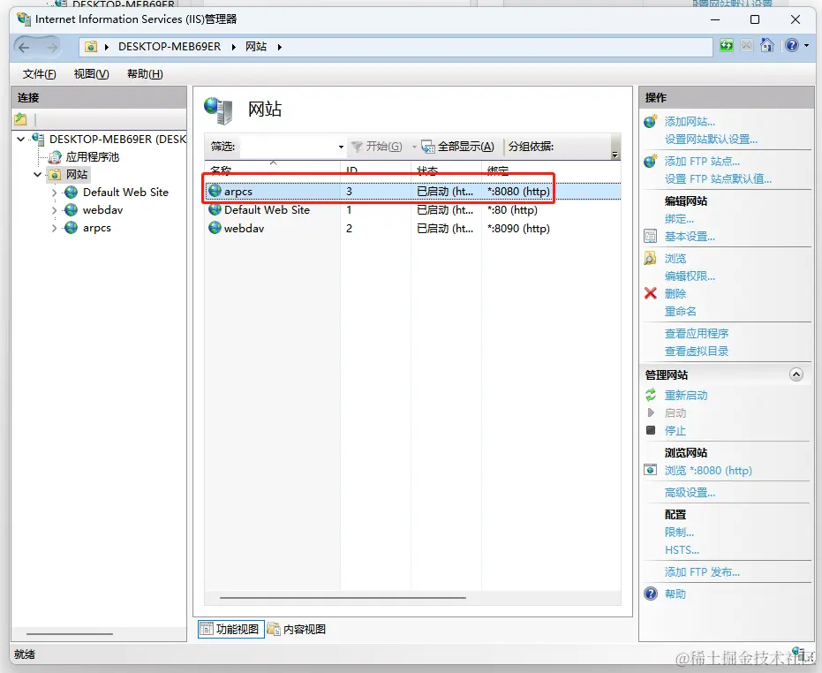
Task: Click the home icon in the address bar
Action: (767, 46)
